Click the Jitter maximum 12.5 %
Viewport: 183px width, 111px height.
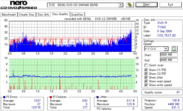click(x=131, y=104)
